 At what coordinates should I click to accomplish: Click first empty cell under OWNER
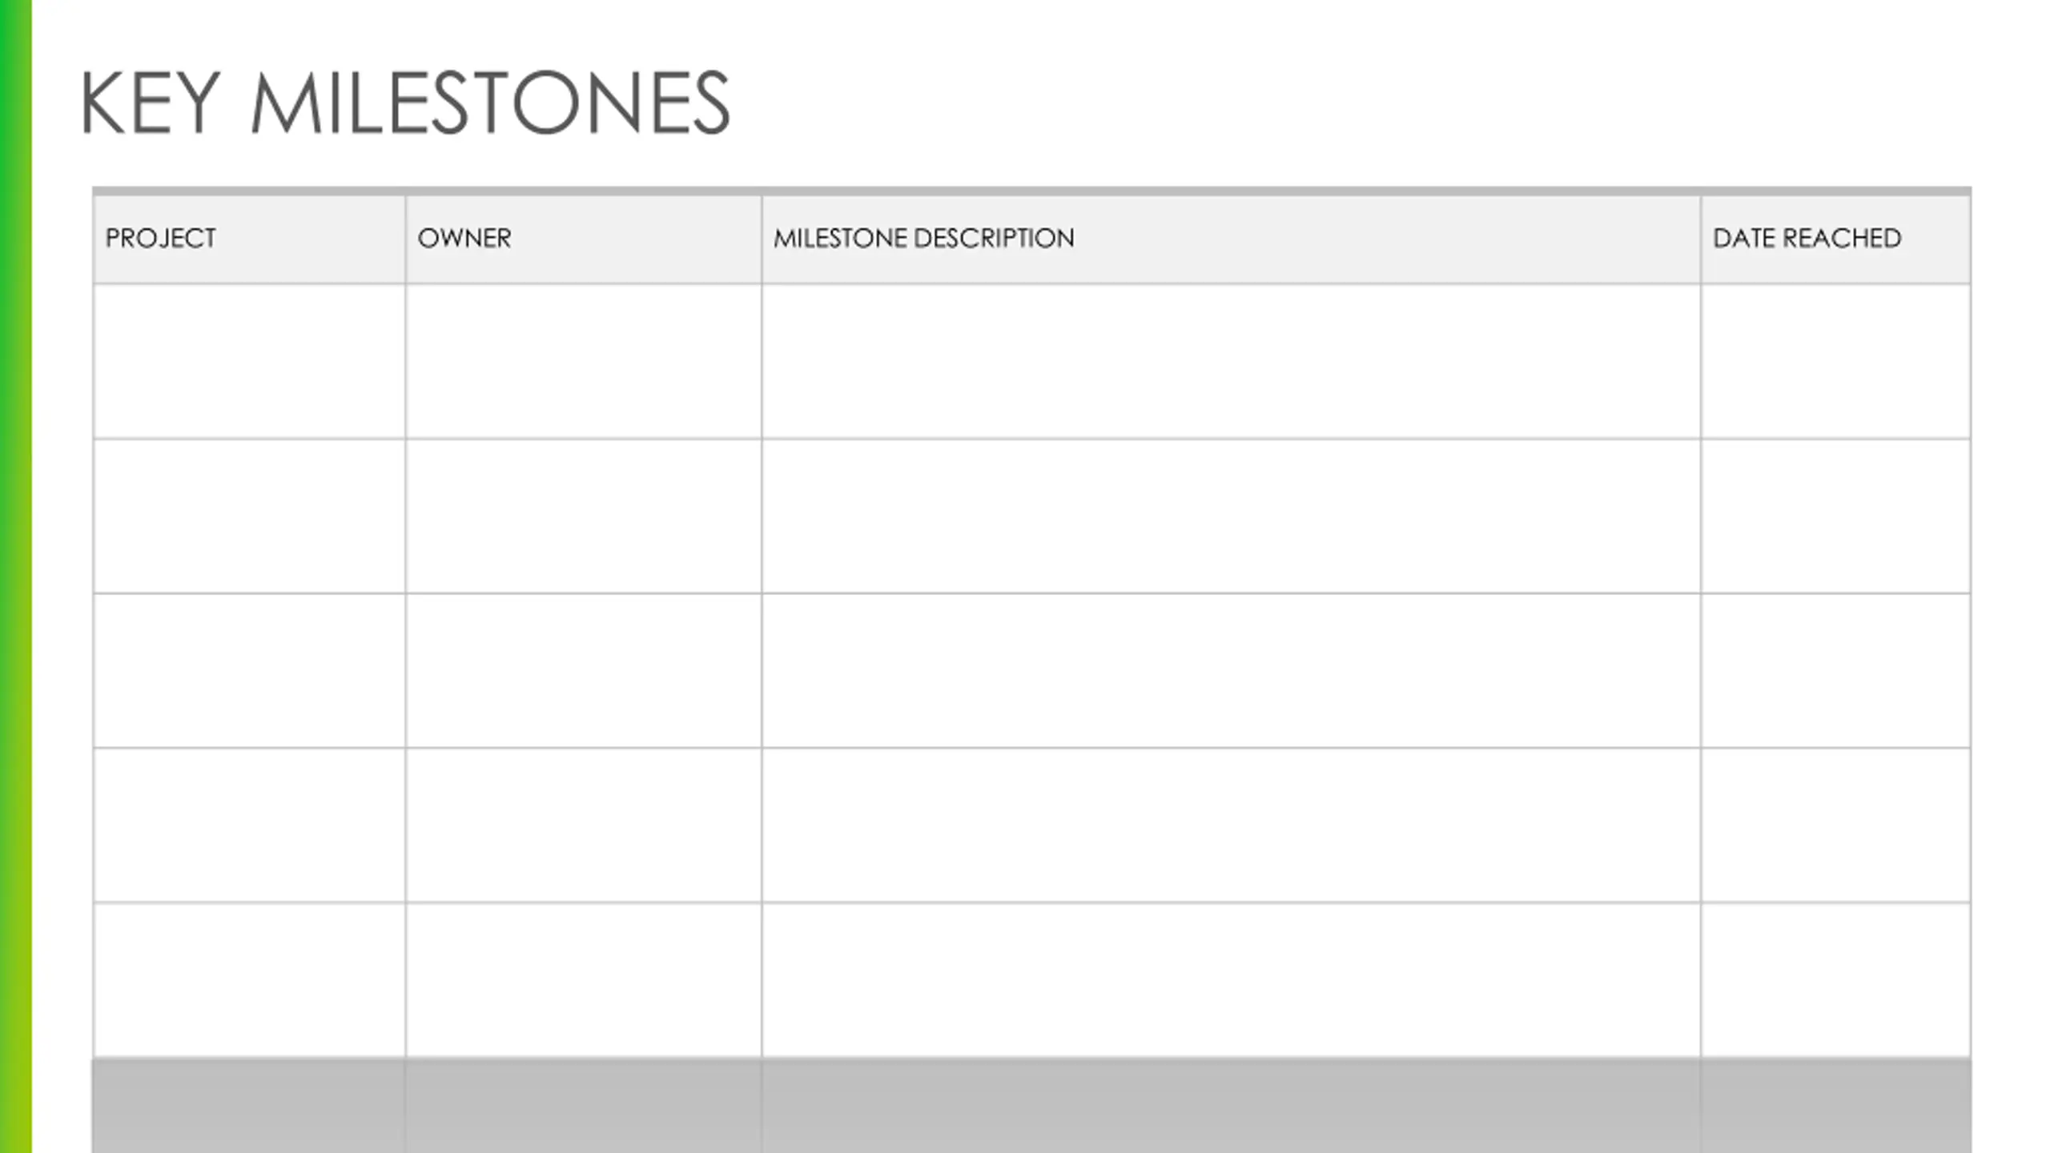point(584,361)
